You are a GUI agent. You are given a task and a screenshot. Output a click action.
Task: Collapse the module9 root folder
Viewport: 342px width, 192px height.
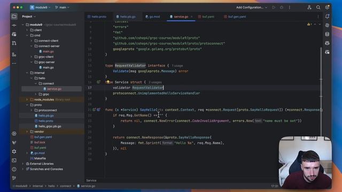23,25
